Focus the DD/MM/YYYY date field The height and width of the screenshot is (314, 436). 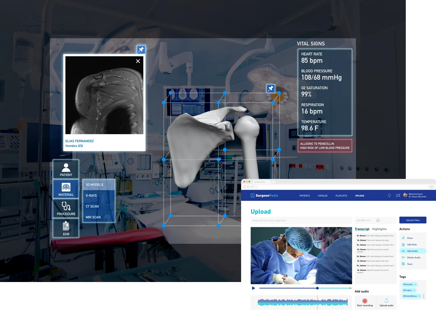click(x=376, y=220)
